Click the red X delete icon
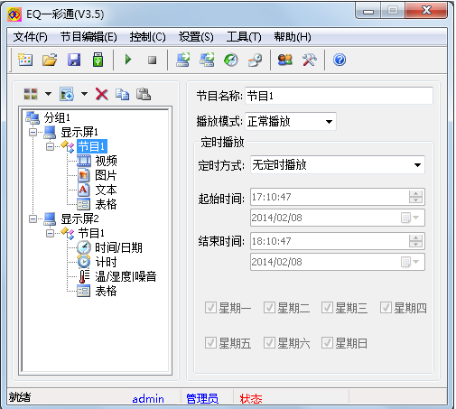456x409 pixels. coord(102,94)
